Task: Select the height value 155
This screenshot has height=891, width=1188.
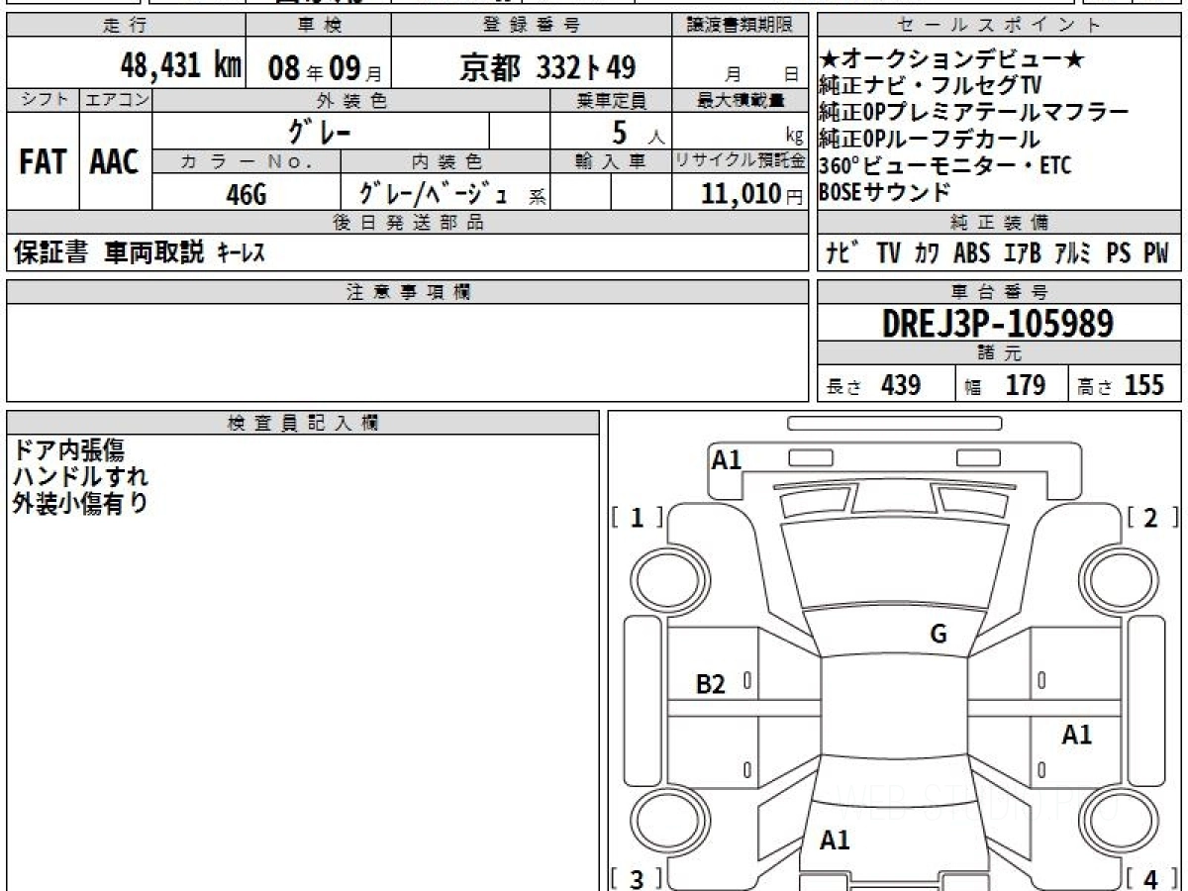Action: 1144,385
